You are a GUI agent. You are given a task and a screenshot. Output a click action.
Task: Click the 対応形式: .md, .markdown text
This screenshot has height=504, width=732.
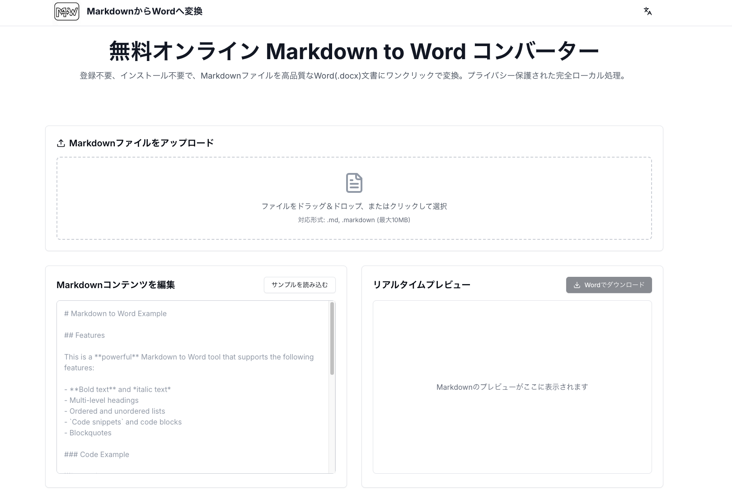pyautogui.click(x=354, y=220)
